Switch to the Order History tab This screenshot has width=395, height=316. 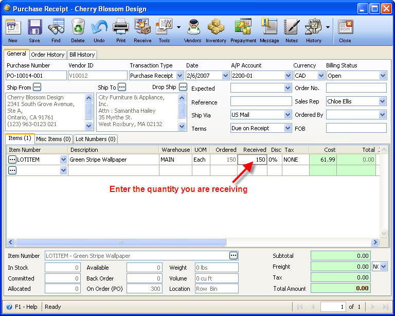(48, 55)
